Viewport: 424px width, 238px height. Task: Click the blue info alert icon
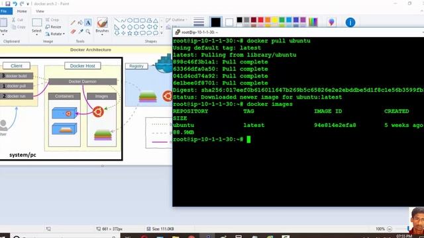coord(350,22)
